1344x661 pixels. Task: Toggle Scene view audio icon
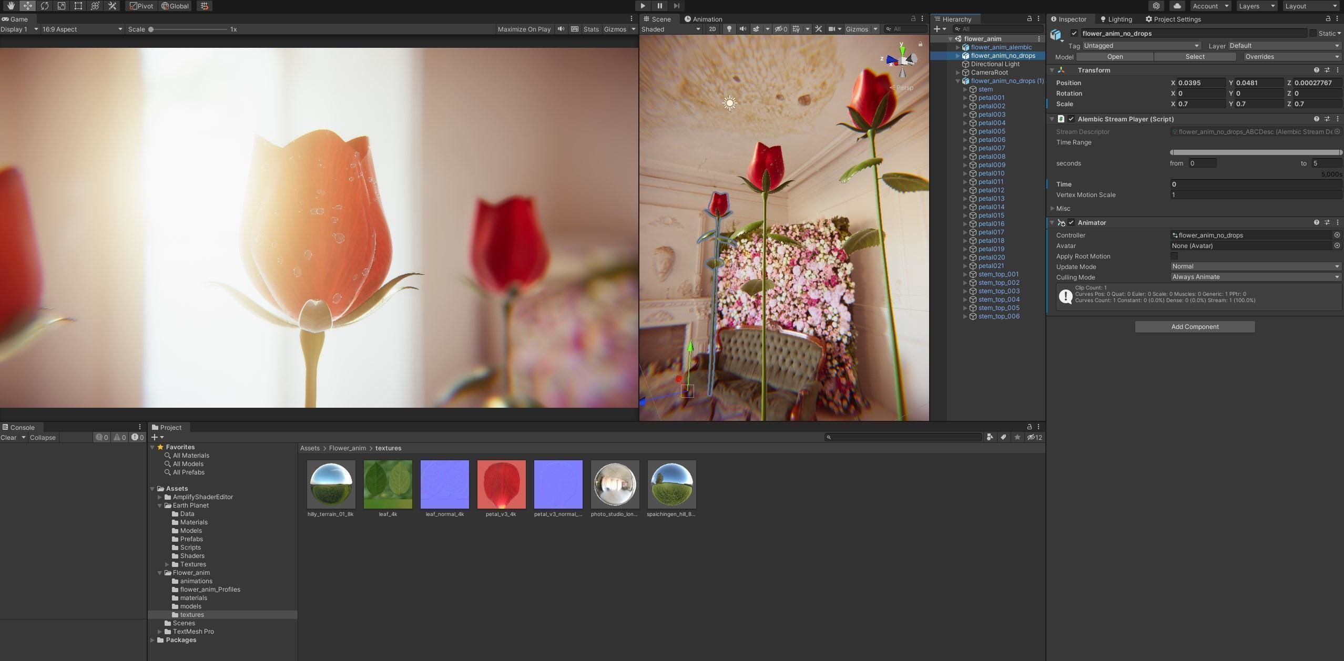742,29
